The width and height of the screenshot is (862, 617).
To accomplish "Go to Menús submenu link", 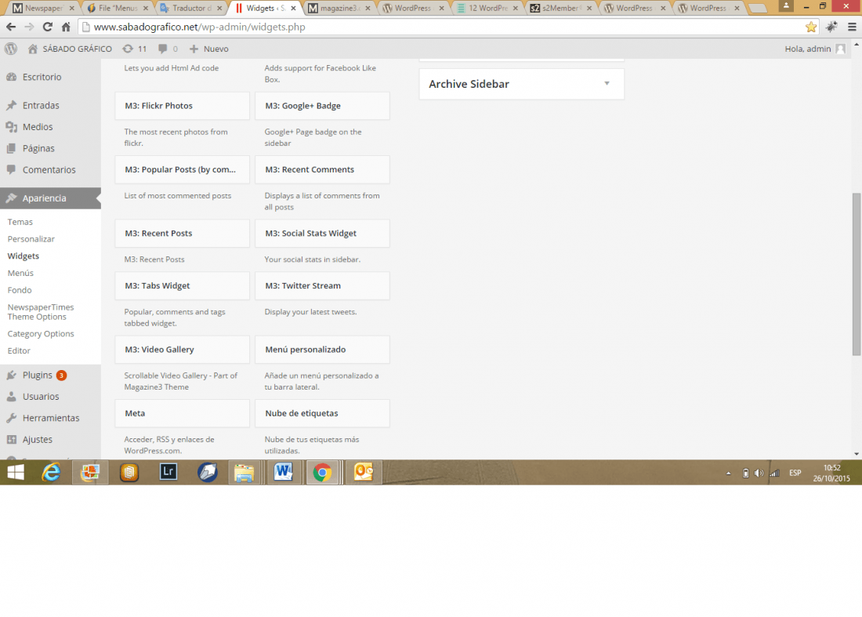I will (x=20, y=273).
